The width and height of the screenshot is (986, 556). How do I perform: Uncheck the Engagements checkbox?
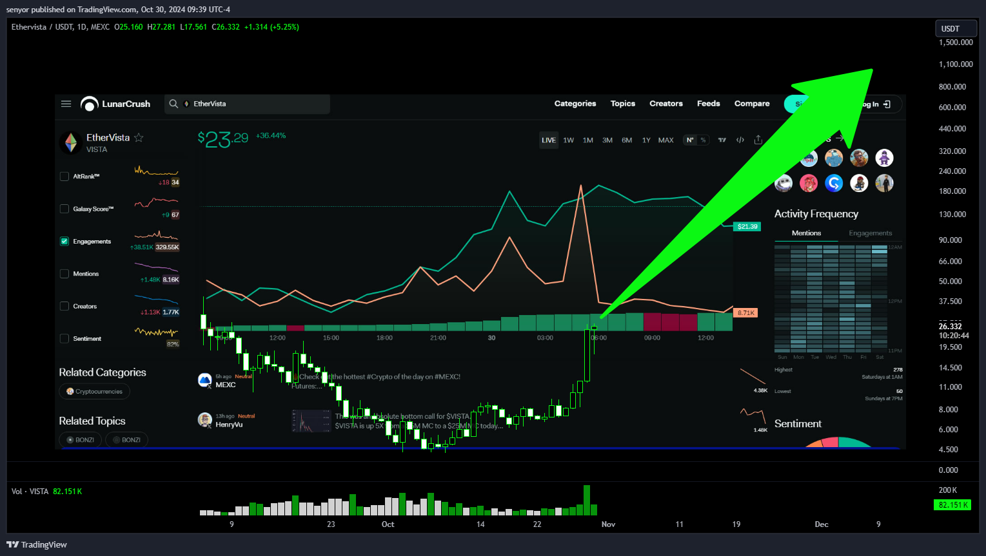[x=64, y=242]
